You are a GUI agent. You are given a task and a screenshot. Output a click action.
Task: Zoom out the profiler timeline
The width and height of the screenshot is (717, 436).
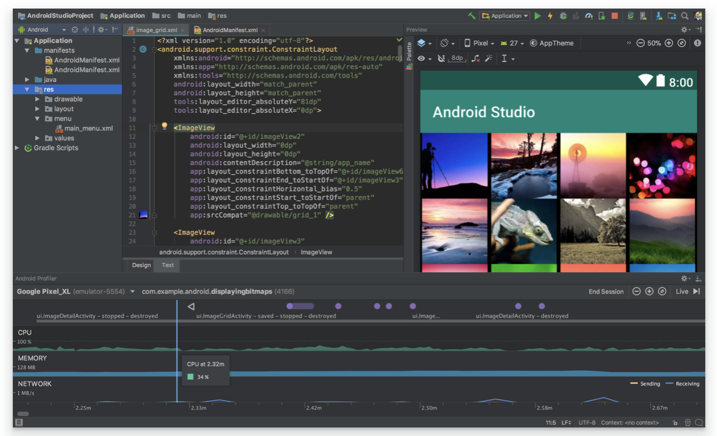(636, 291)
